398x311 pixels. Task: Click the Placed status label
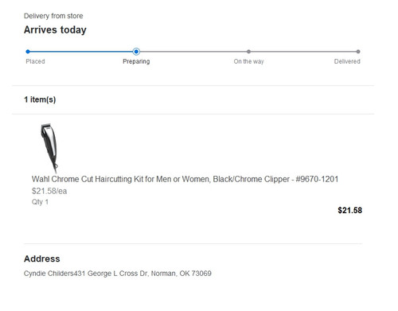(x=35, y=61)
